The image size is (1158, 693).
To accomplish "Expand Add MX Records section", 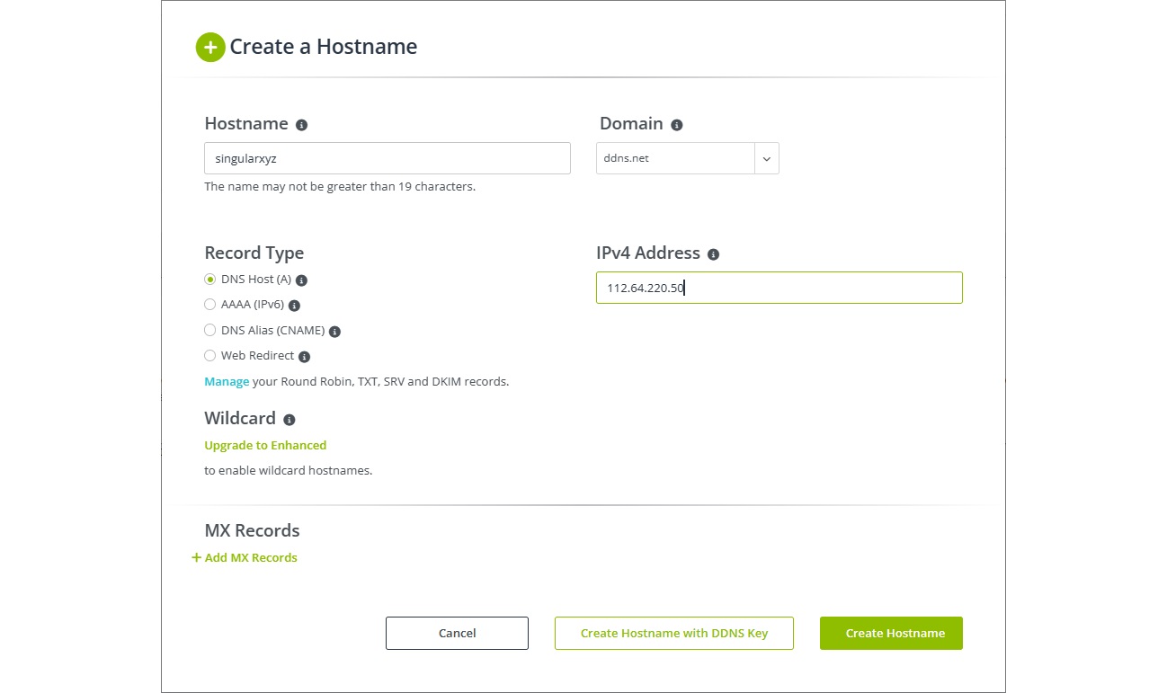I will [245, 558].
